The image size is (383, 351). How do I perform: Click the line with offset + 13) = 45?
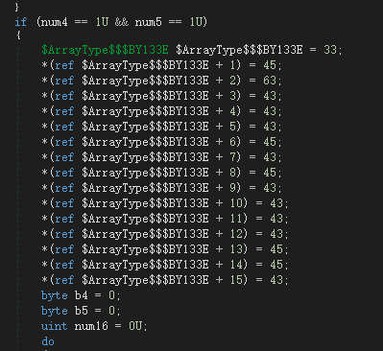[x=165, y=249]
